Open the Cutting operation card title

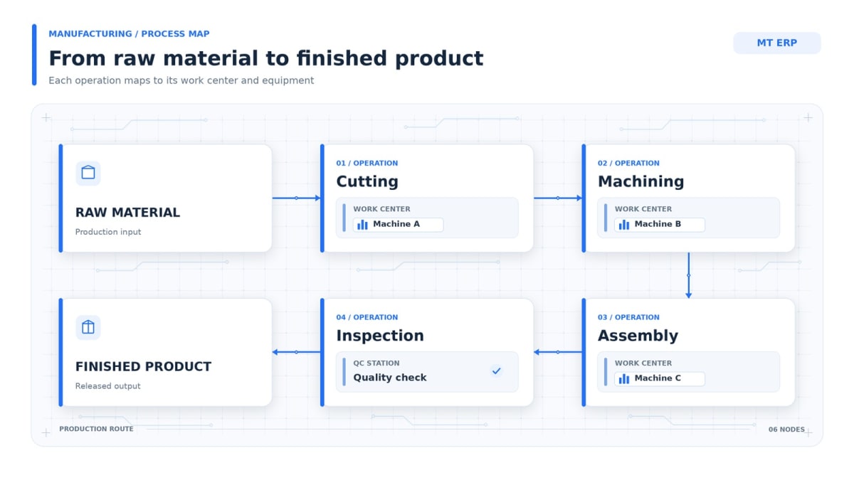point(367,181)
